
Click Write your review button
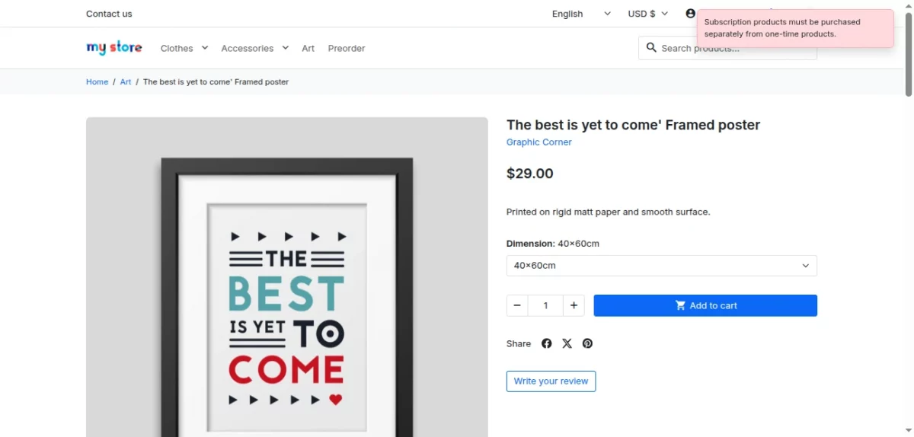click(551, 381)
